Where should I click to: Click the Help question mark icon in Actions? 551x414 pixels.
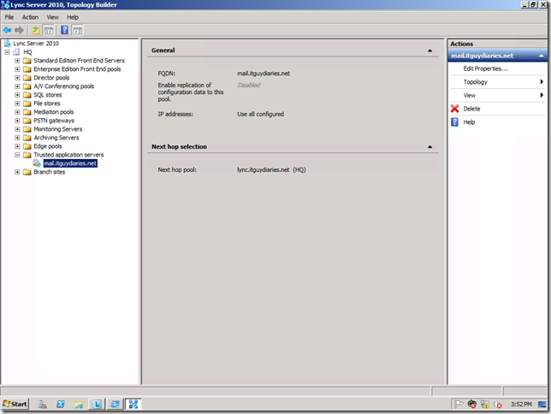454,122
